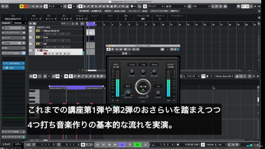Select the Object Selection arrow tool

point(80,7)
